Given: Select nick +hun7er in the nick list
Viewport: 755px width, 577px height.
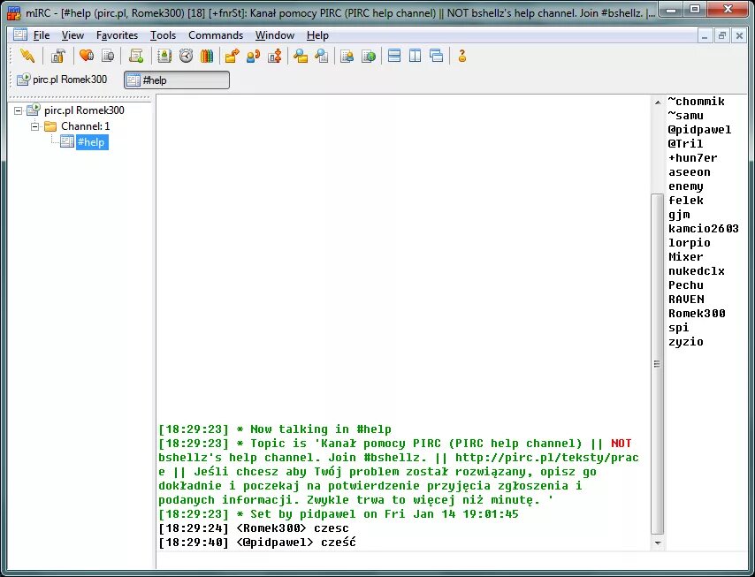Looking at the screenshot, I should point(693,158).
